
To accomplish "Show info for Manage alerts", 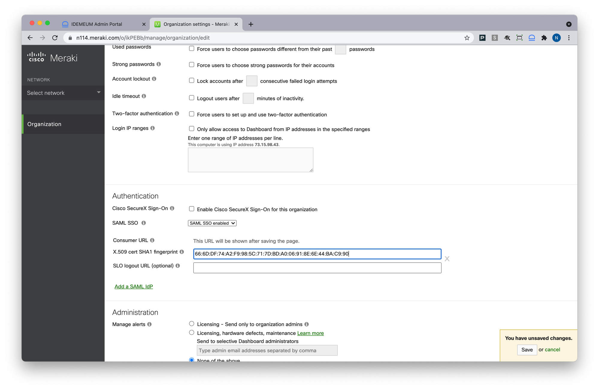I will (149, 324).
